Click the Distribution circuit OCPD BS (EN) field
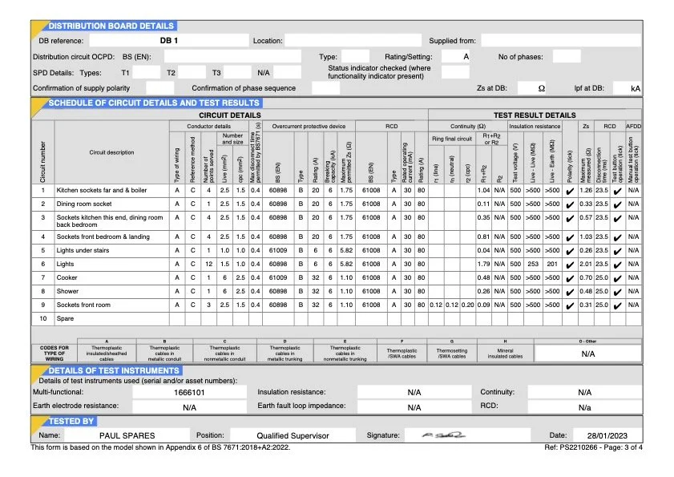The image size is (674, 477). [232, 56]
